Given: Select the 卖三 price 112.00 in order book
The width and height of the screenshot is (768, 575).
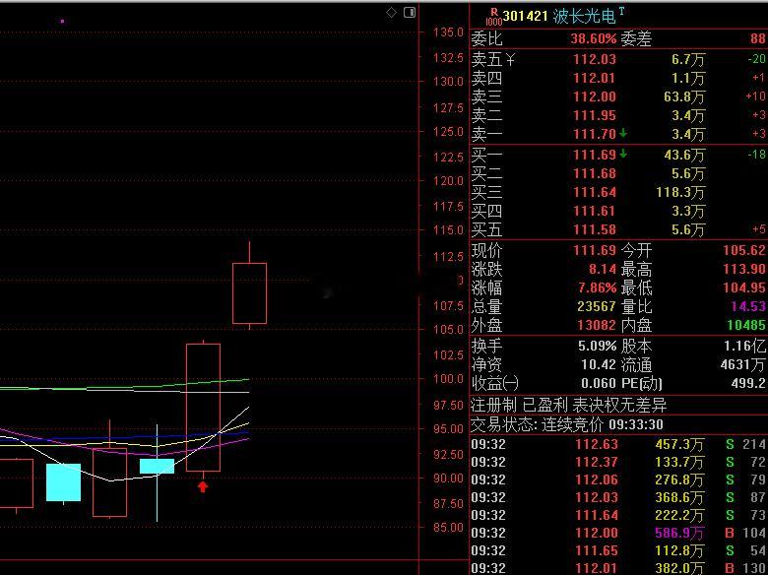Looking at the screenshot, I should click(x=594, y=96).
